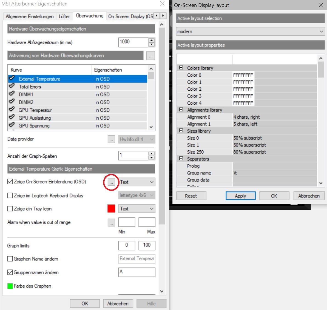Toggle the GPU Auslastung curve checkmark

(12, 117)
